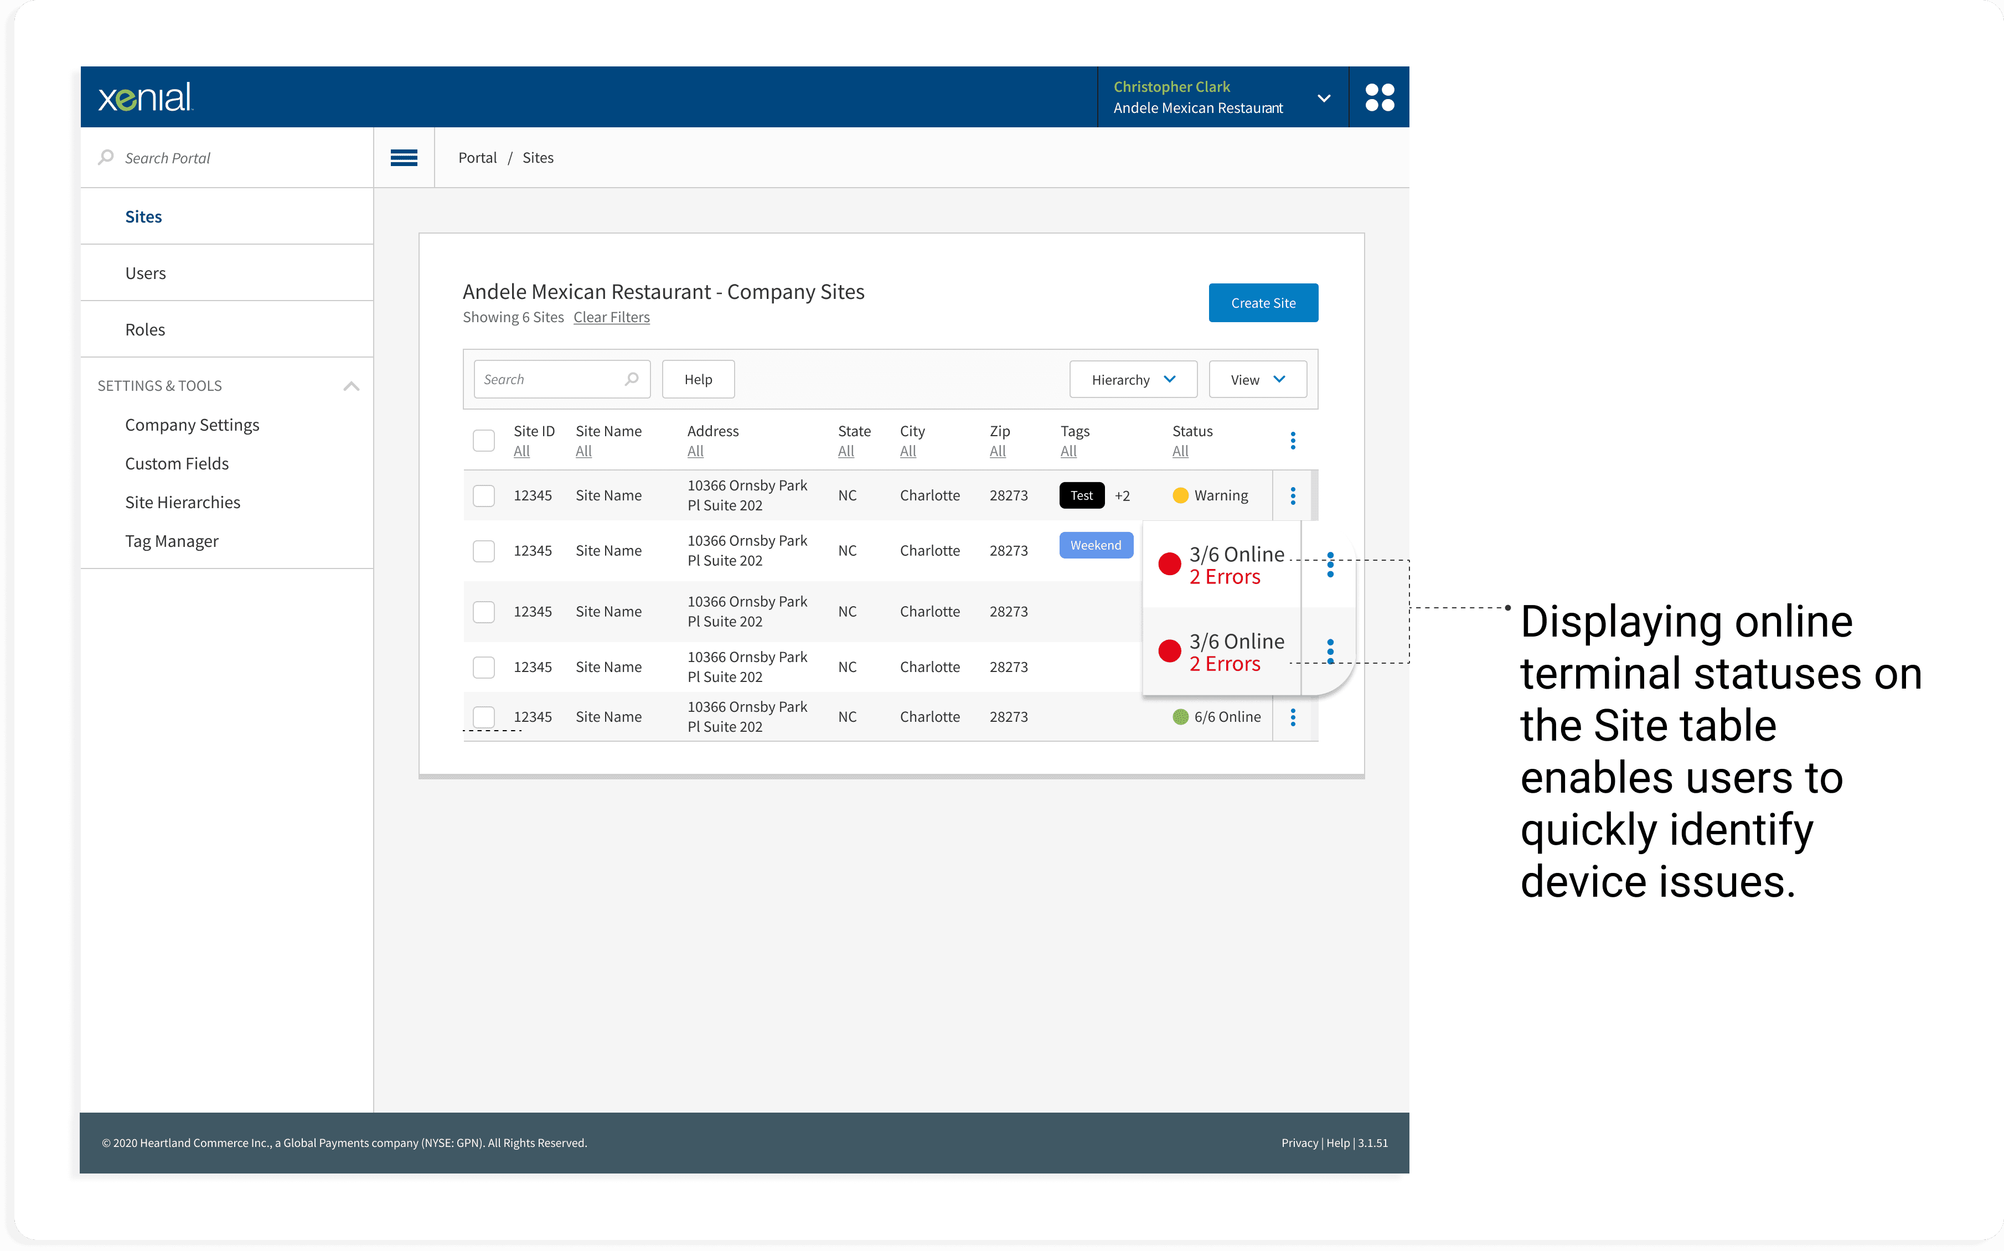Screen dimensions: 2004x1251
Task: Check the Weekend-tagged row checkbox
Action: (x=484, y=551)
